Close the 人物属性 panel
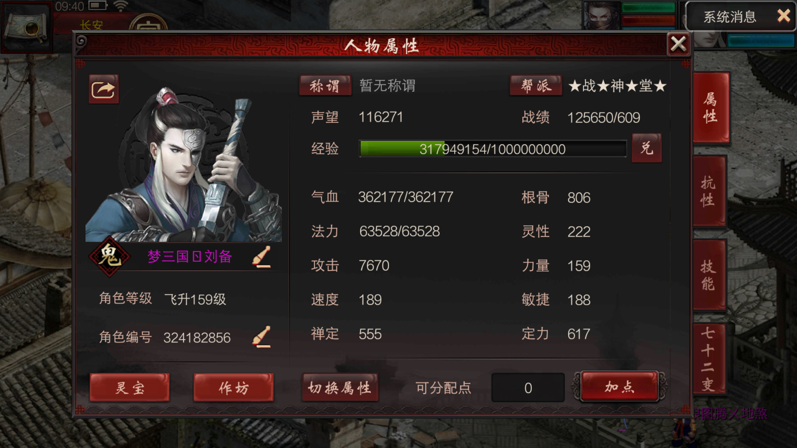 click(x=678, y=44)
